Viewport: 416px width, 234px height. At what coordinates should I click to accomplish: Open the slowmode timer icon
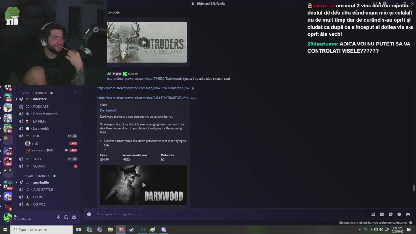[411, 223]
